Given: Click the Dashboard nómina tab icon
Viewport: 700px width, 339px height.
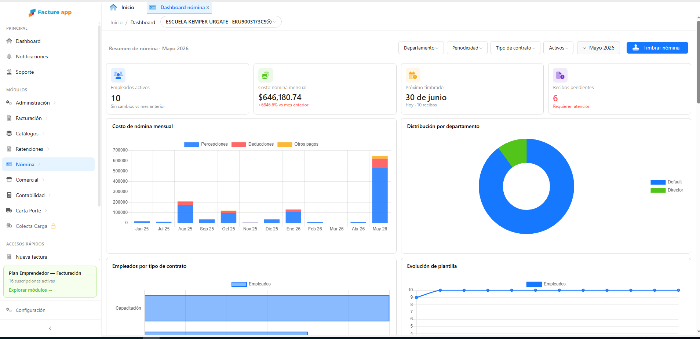Looking at the screenshot, I should pyautogui.click(x=153, y=7).
